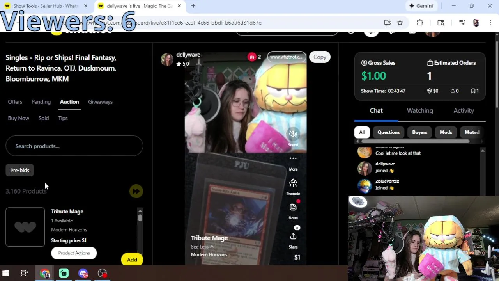
Task: Open Chrome's three-dot menu
Action: click(x=490, y=23)
